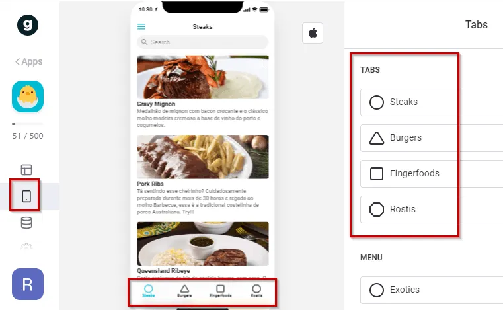Select the Steaks tab in list
503x310 pixels.
pos(432,102)
